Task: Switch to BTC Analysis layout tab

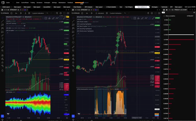Action: click(88, 7)
